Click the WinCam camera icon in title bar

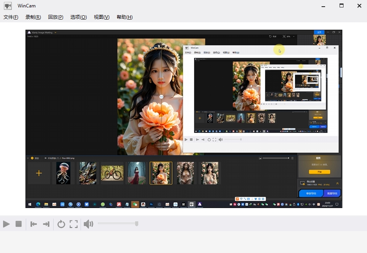tap(8, 6)
